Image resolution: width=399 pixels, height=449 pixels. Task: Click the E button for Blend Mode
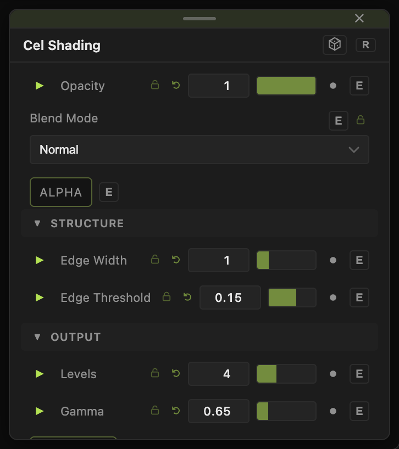point(338,121)
